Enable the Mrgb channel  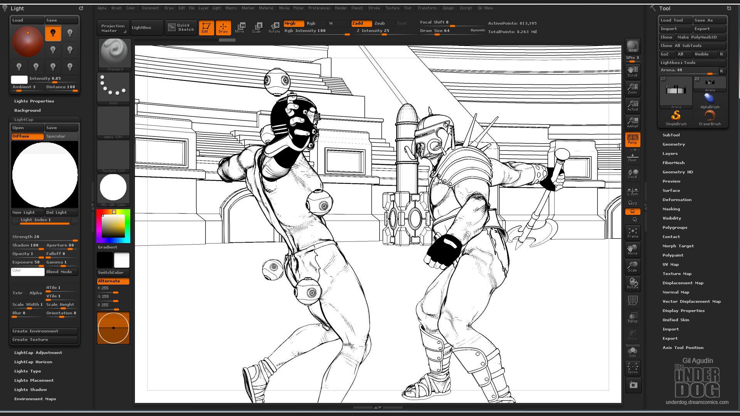(x=294, y=23)
